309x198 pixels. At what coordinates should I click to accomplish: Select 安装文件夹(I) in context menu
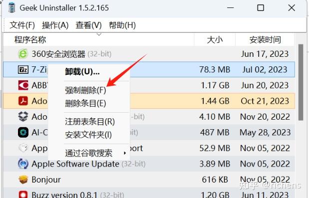point(88,135)
